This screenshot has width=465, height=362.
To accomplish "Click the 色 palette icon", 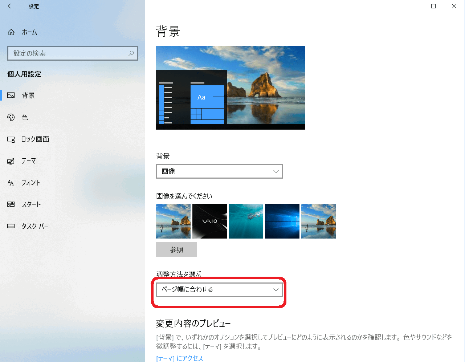I will pyautogui.click(x=11, y=117).
